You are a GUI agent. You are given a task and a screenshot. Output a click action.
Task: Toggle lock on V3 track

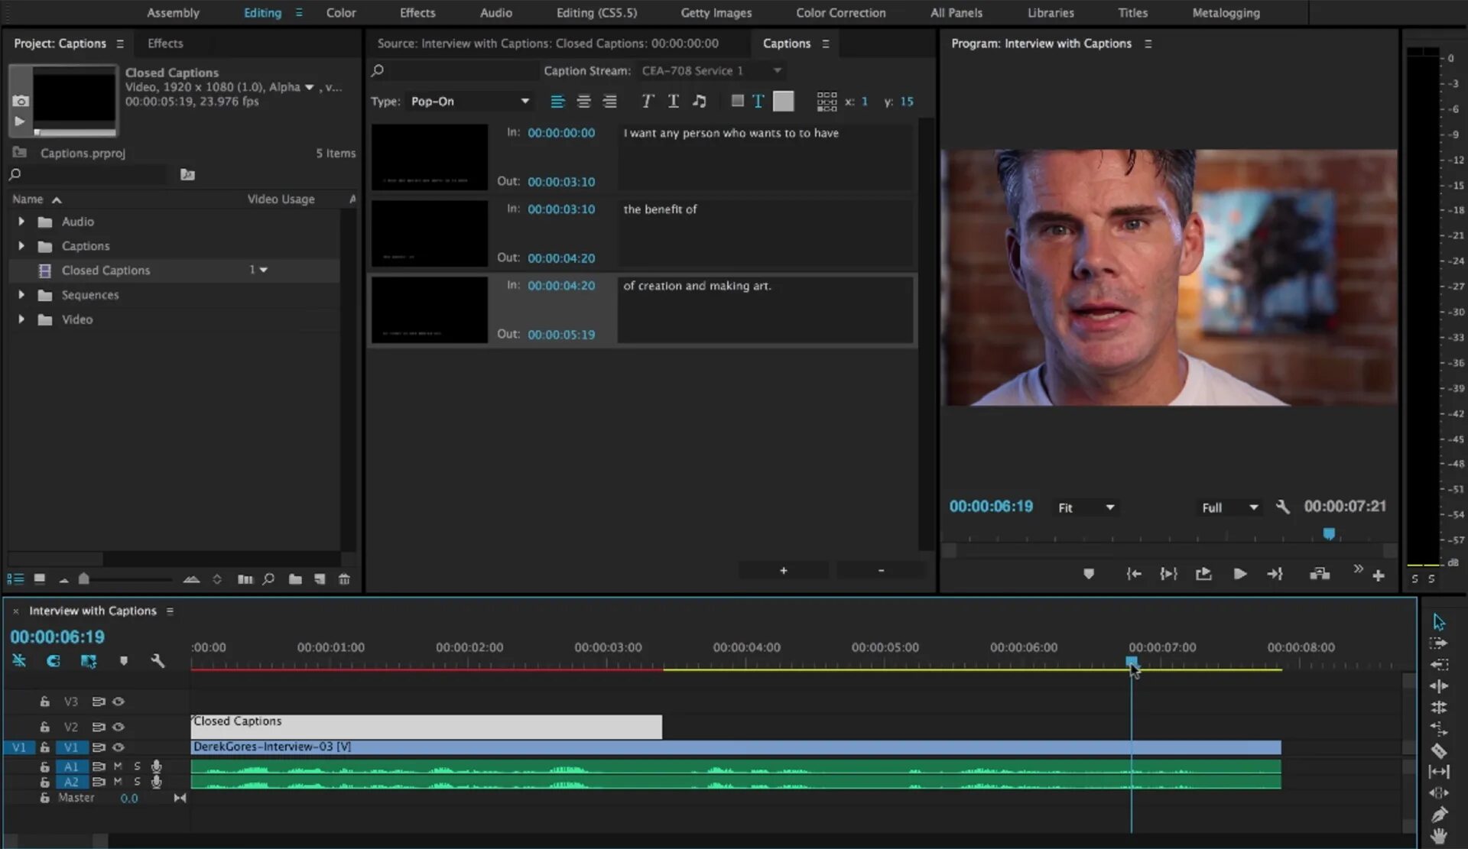click(x=44, y=702)
